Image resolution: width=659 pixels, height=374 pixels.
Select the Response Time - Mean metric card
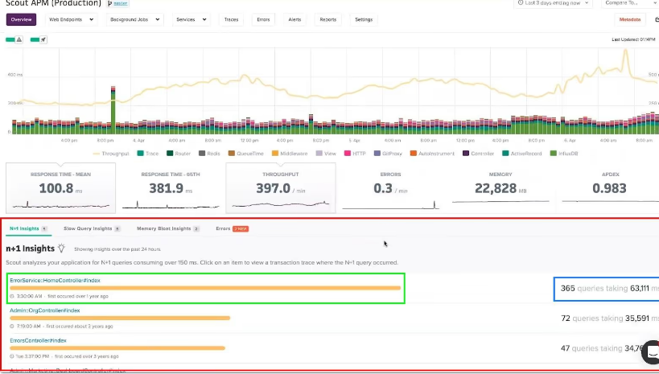point(60,188)
